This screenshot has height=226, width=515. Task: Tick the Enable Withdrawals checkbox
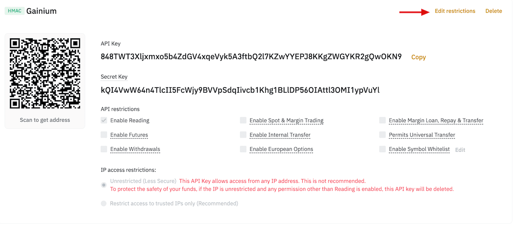pyautogui.click(x=104, y=149)
